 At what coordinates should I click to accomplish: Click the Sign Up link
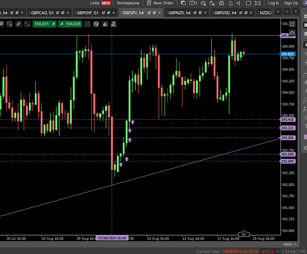click(291, 3)
